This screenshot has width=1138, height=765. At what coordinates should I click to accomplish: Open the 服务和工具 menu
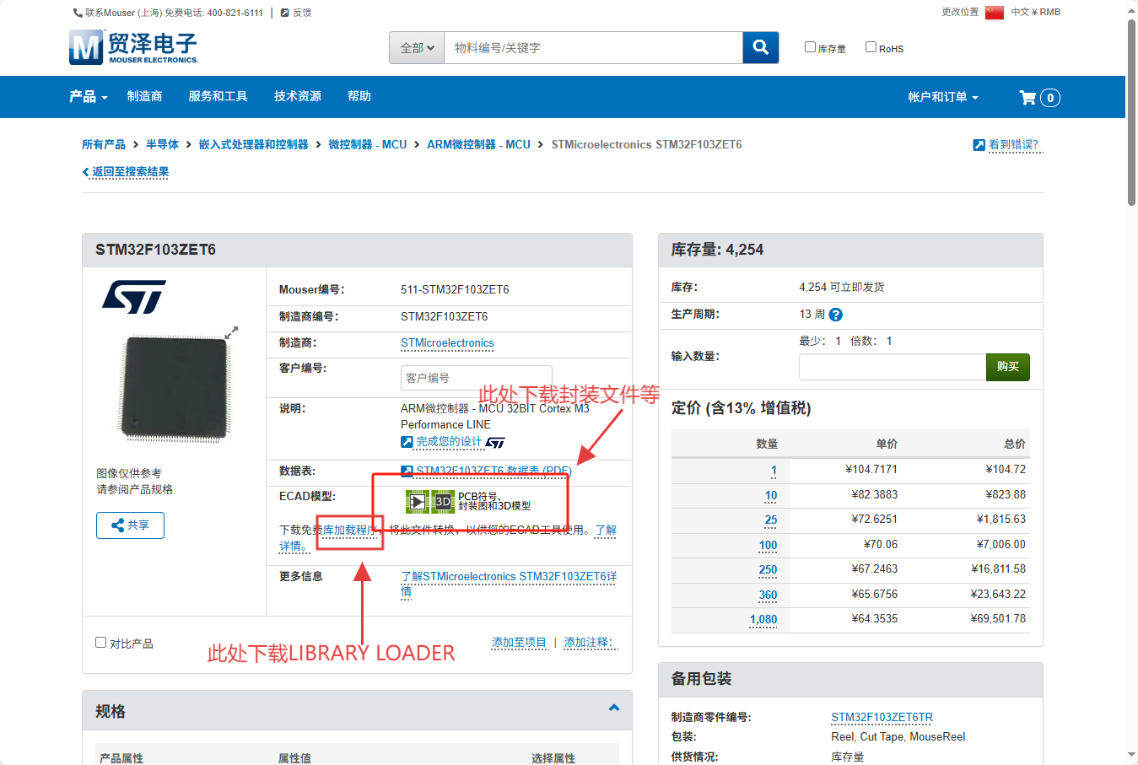point(218,97)
